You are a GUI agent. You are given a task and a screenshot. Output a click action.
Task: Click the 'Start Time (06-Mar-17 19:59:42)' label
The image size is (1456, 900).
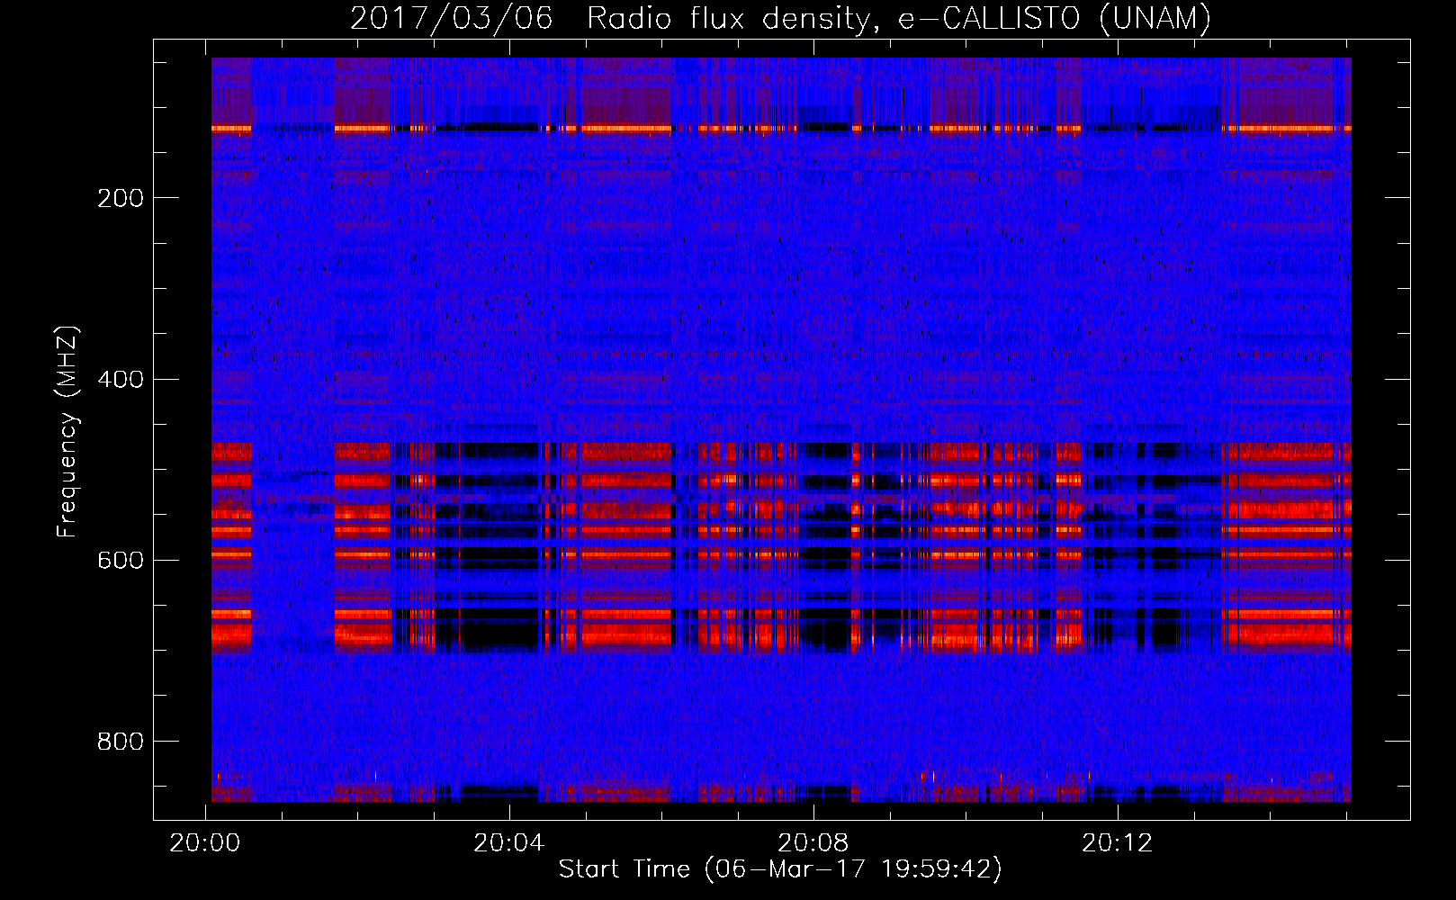click(780, 869)
